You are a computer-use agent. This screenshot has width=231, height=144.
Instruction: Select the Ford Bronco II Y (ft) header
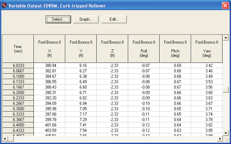(x=81, y=49)
